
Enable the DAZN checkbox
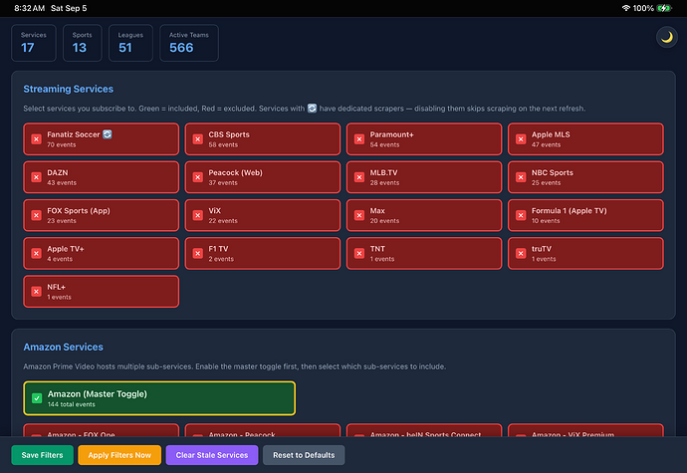click(x=37, y=177)
